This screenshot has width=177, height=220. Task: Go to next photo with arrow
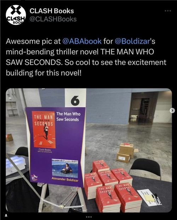coord(172,111)
